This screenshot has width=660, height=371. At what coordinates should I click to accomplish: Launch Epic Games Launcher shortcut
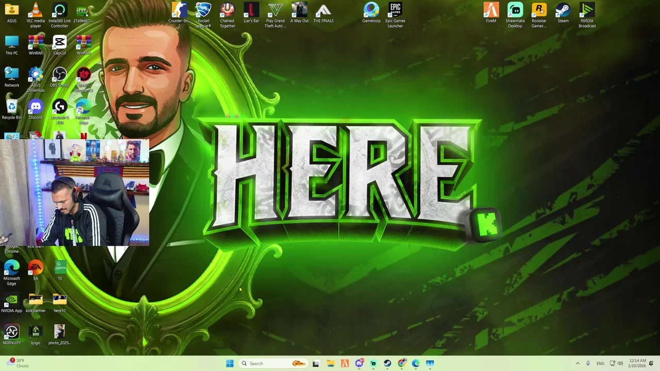(x=395, y=15)
